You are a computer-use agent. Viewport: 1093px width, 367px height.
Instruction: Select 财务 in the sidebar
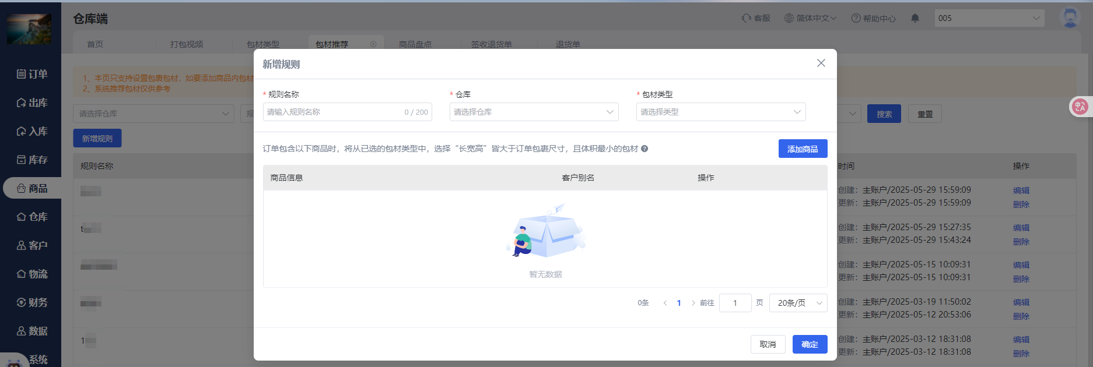(x=32, y=302)
